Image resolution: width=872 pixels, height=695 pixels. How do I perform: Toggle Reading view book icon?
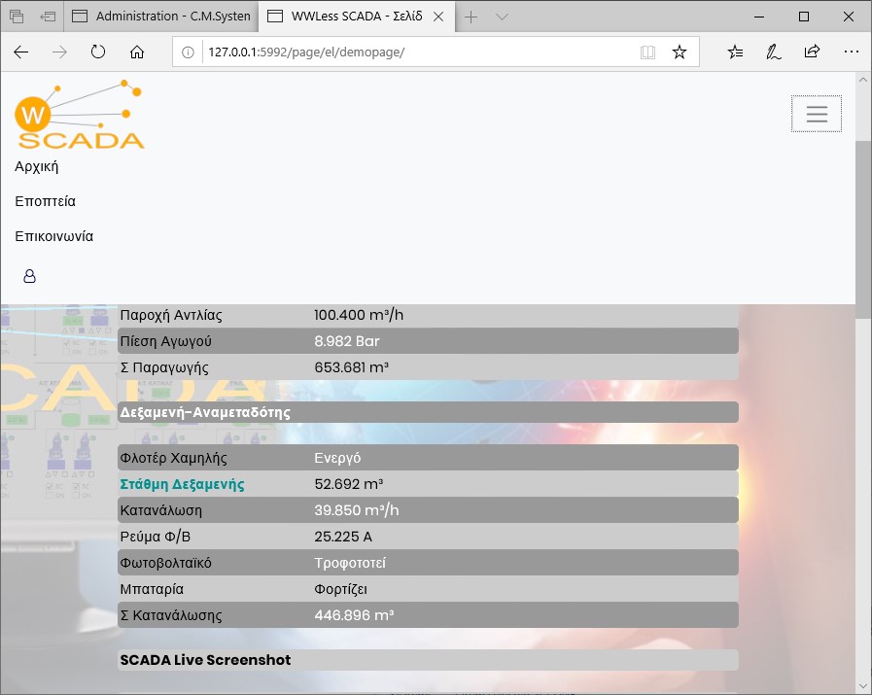coord(647,52)
